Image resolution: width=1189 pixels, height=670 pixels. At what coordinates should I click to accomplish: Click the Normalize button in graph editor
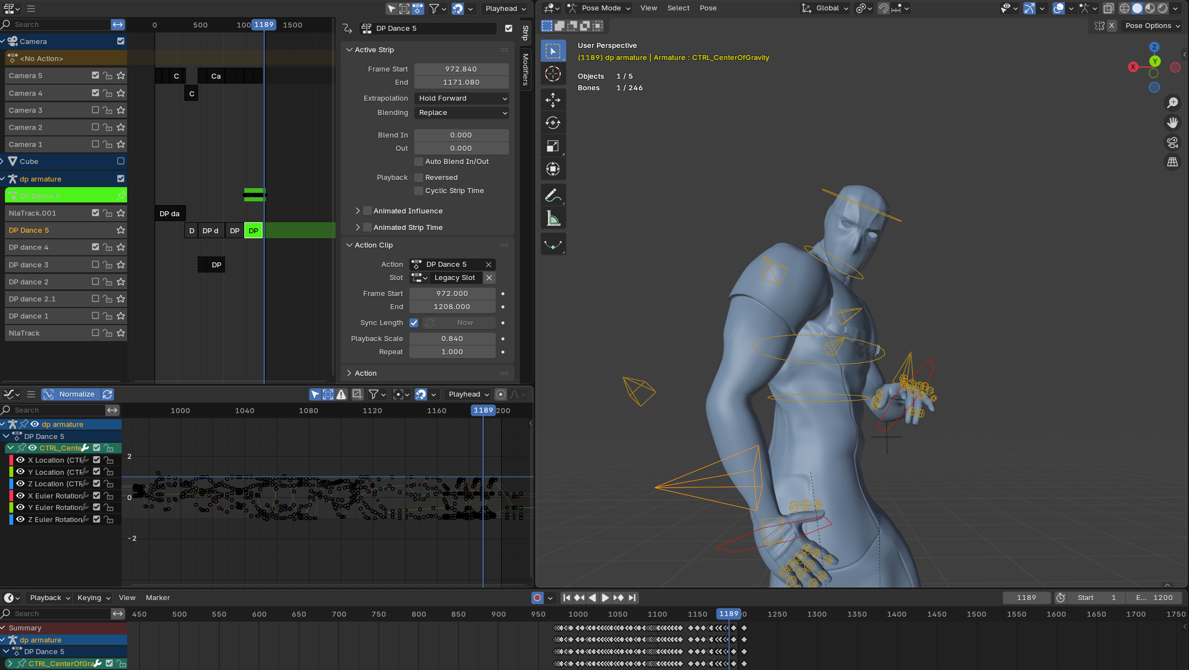tap(76, 394)
